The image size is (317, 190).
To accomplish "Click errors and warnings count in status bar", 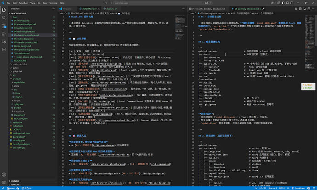I will click(x=26, y=188).
